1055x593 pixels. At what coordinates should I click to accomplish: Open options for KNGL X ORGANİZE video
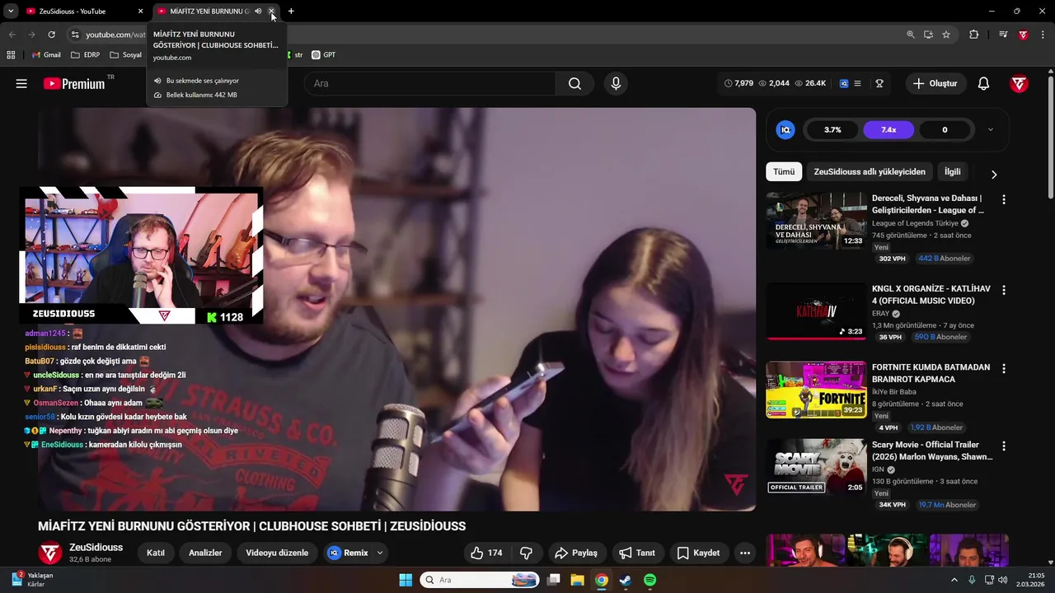[x=1003, y=290]
